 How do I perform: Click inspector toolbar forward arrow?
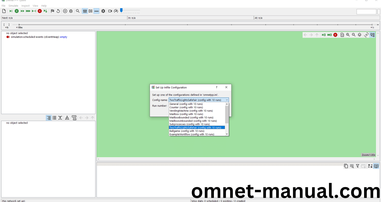pyautogui.click(x=87, y=118)
